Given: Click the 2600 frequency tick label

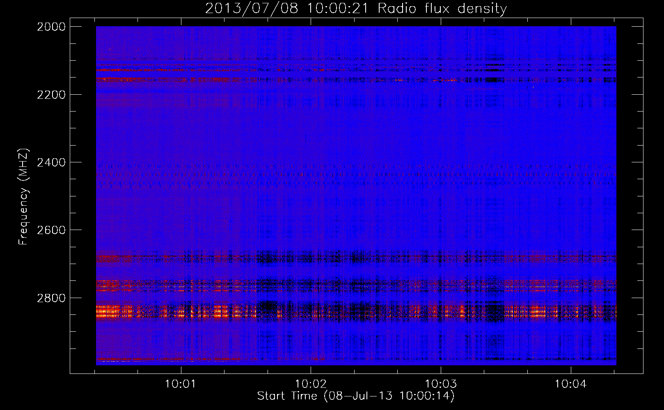Looking at the screenshot, I should pyautogui.click(x=51, y=230).
